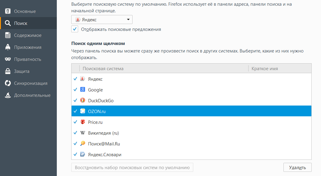Click the Поиск@Mail.Ru magnifier icon
The height and width of the screenshot is (176, 321).
83,144
